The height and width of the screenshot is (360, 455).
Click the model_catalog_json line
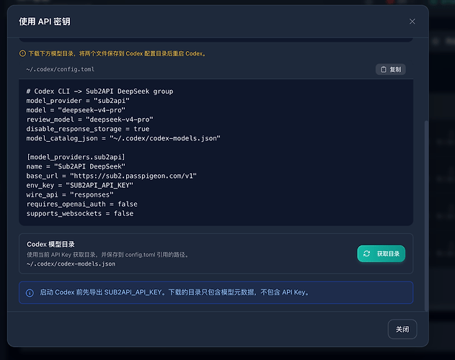coord(123,138)
